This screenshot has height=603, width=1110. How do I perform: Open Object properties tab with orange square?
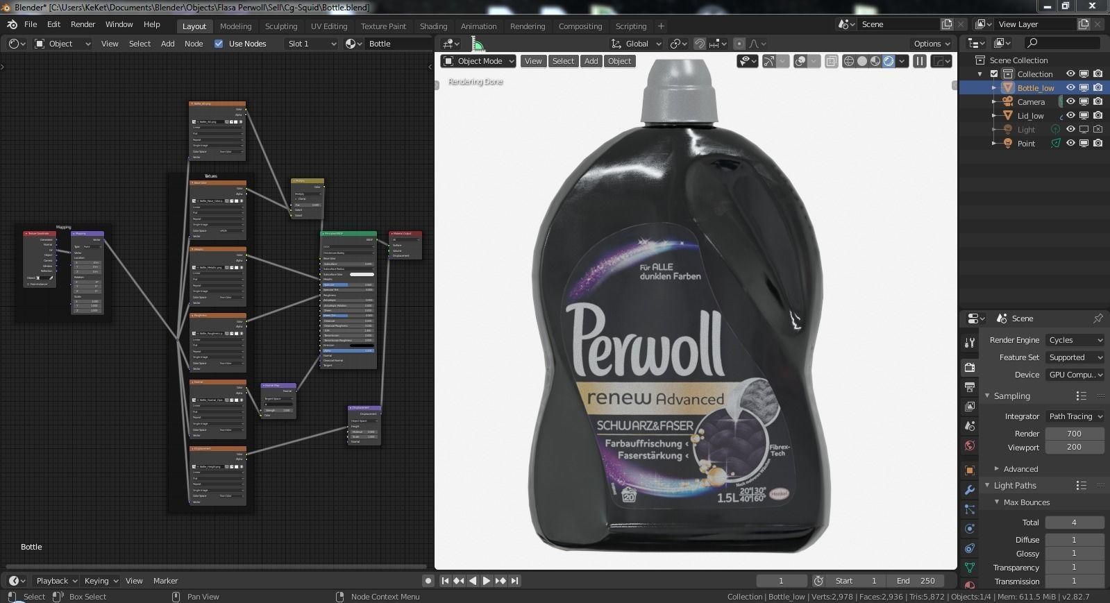[x=970, y=470]
